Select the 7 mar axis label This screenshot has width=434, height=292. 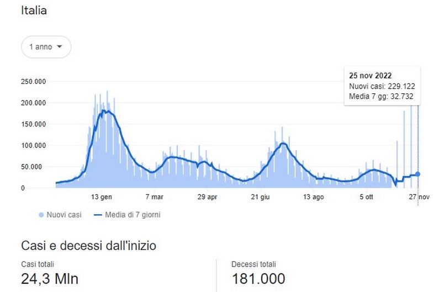pos(154,197)
